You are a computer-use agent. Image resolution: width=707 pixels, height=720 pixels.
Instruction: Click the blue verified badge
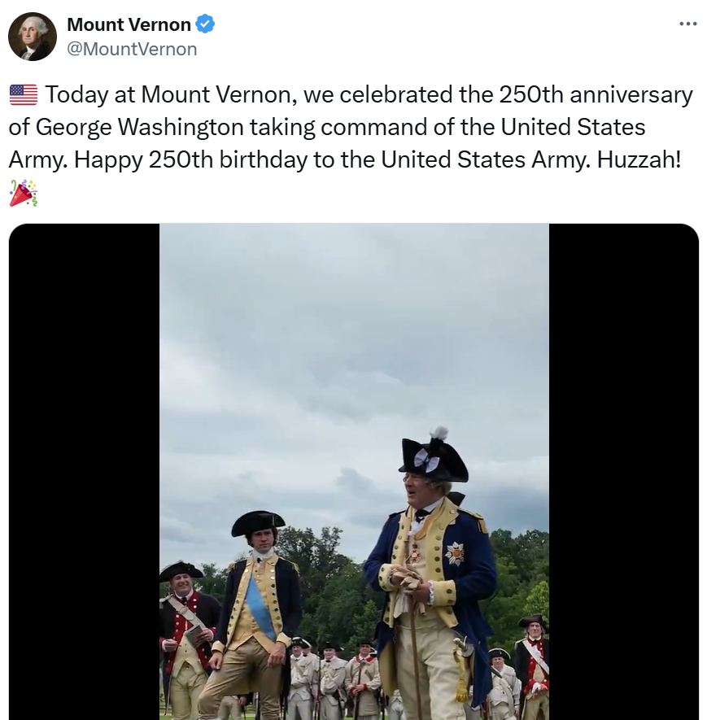(x=205, y=24)
